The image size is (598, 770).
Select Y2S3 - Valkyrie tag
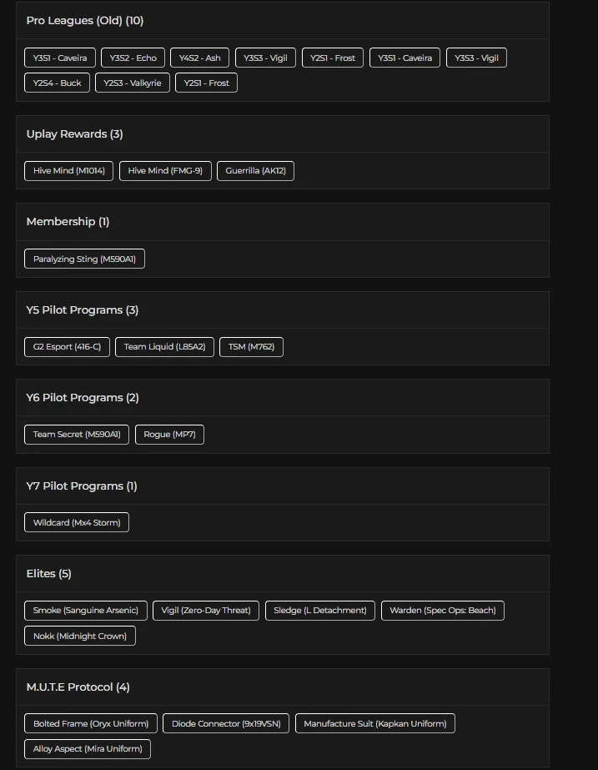(x=133, y=83)
